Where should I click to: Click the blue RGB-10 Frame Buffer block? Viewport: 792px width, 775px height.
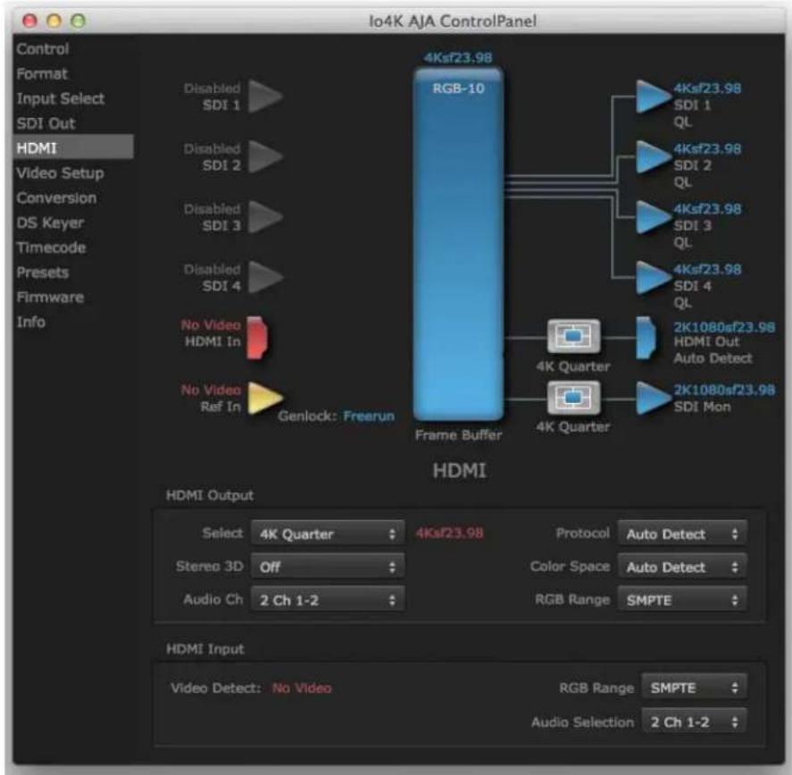pyautogui.click(x=458, y=244)
